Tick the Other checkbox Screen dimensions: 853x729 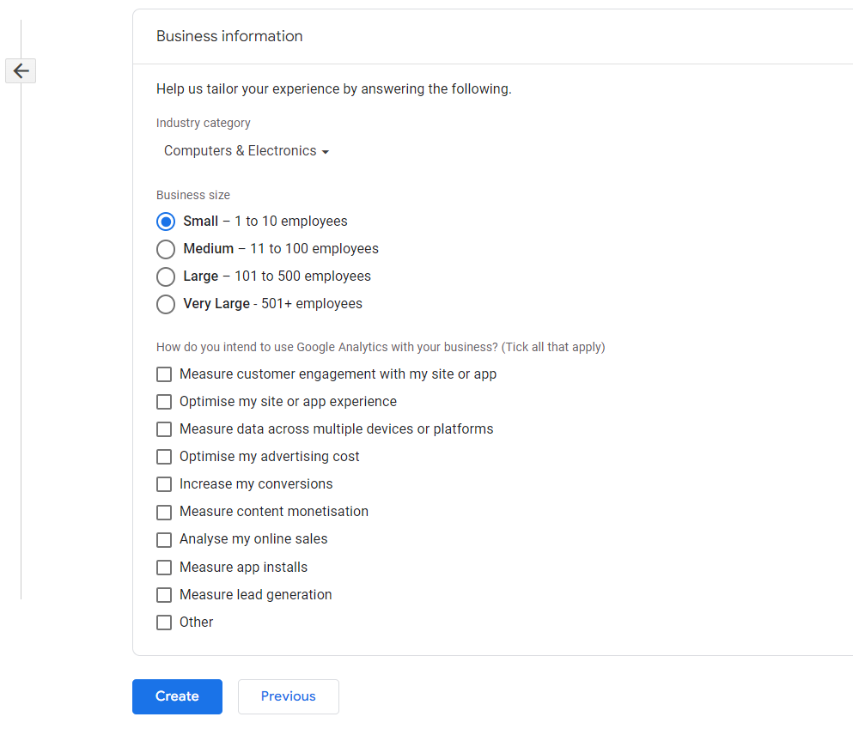pyautogui.click(x=164, y=623)
